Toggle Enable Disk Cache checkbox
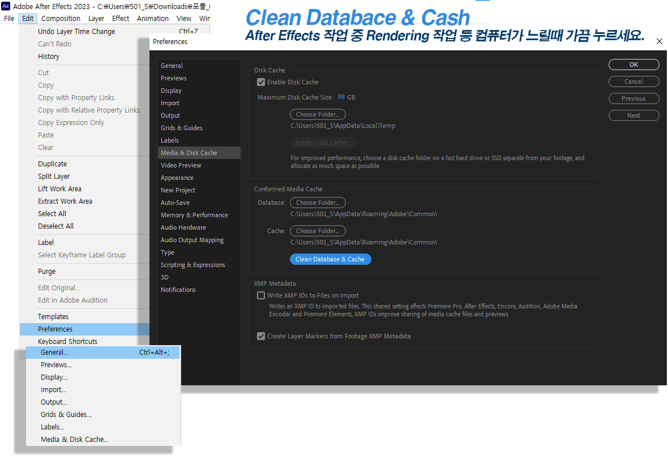 (261, 82)
